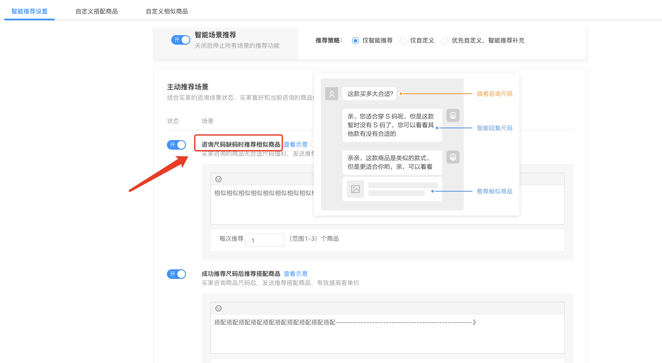
Task: Toggle the 智能场景推荐 master switch
Action: tap(181, 40)
